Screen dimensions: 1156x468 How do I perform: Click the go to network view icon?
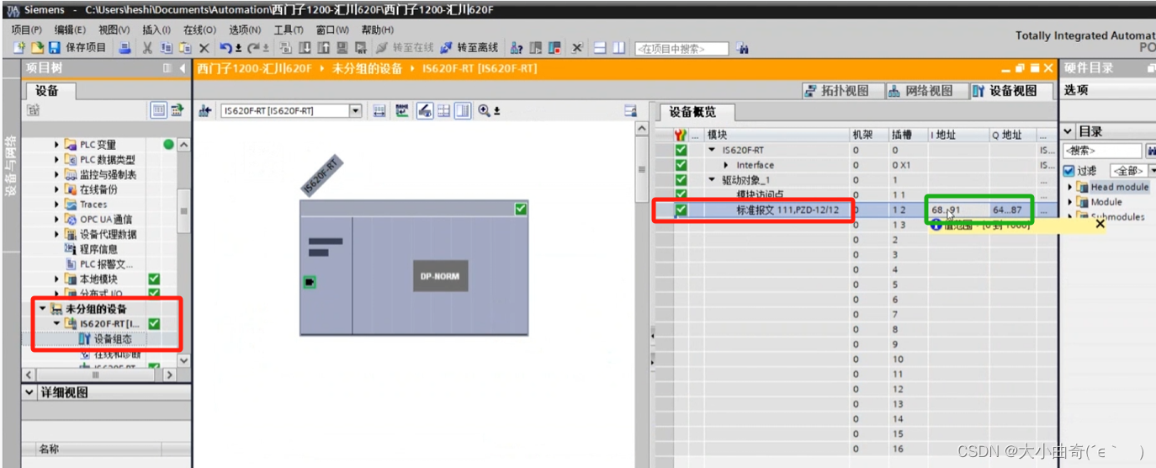204,111
